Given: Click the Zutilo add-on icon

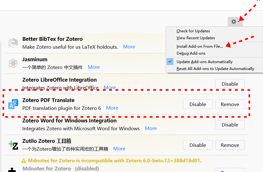Looking at the screenshot, I should (x=13, y=145).
